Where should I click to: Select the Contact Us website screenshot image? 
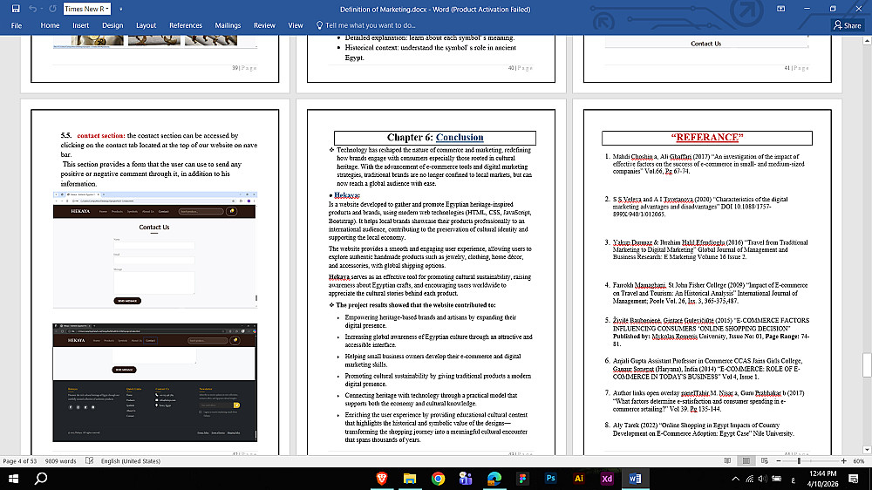pyautogui.click(x=154, y=249)
